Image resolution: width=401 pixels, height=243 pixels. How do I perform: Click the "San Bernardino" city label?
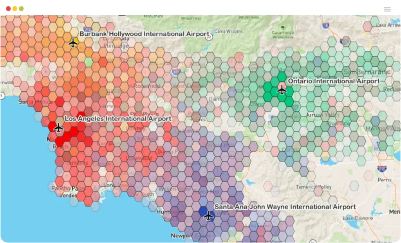click(x=367, y=72)
